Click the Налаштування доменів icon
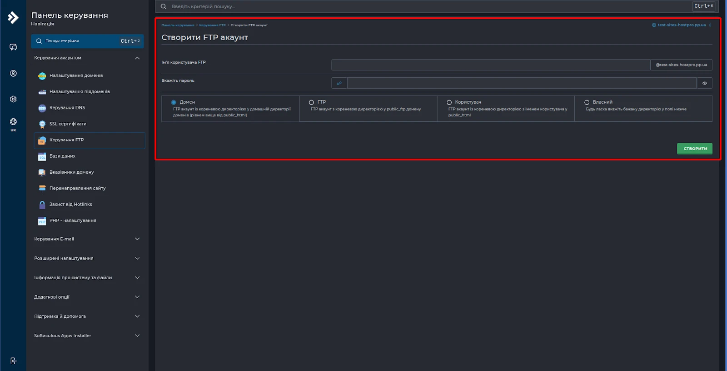Image resolution: width=727 pixels, height=371 pixels. pyautogui.click(x=42, y=76)
